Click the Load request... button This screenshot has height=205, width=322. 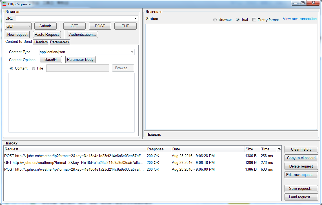pos(301,197)
